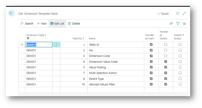Image resolution: width=202 pixels, height=108 pixels.
Task: Click DEMO1 in the Parent Type row
Action: (39, 79)
